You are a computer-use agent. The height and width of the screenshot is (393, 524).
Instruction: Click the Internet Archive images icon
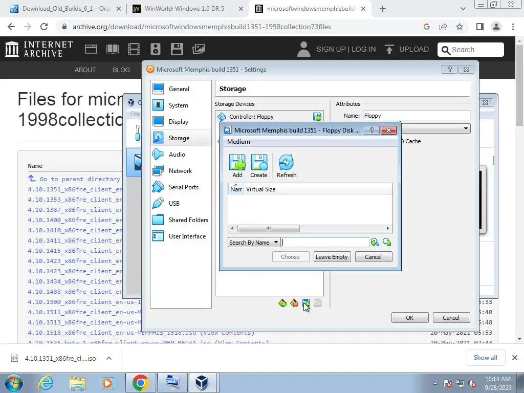coord(198,49)
